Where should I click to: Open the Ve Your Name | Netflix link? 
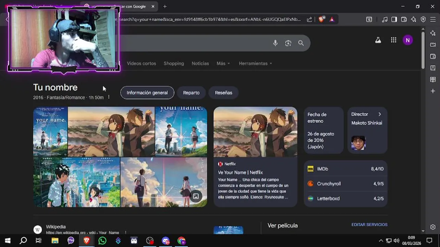pos(240,173)
